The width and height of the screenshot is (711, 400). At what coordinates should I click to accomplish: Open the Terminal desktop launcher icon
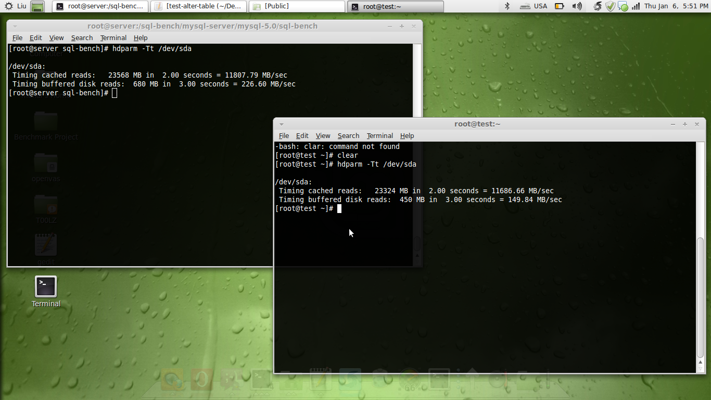coord(46,287)
